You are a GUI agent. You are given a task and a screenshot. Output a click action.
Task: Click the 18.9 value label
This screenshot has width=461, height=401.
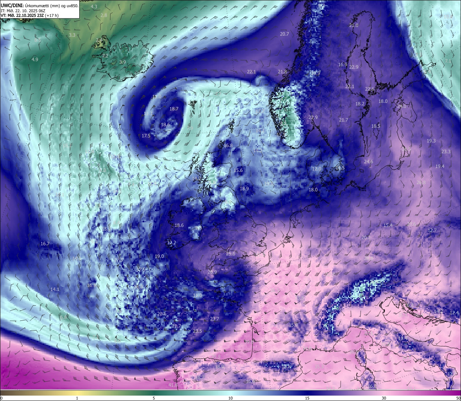(244, 188)
